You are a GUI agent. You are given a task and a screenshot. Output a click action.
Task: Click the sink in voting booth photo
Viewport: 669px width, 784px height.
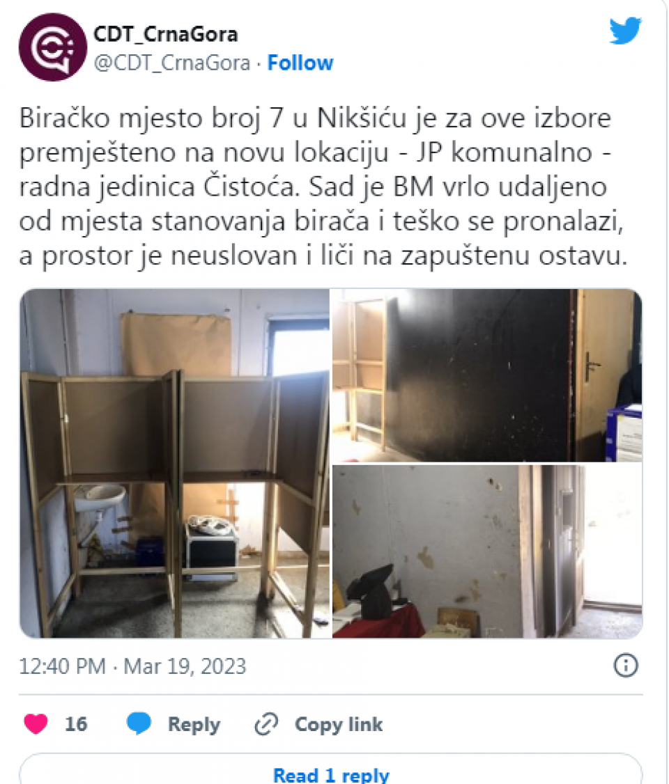click(x=100, y=497)
